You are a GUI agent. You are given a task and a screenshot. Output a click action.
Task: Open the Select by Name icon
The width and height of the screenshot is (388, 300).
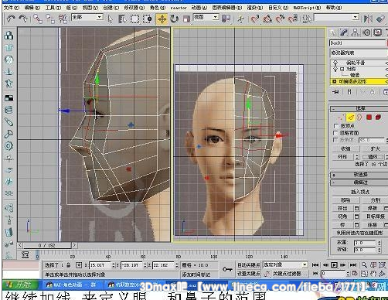[x=122, y=19]
